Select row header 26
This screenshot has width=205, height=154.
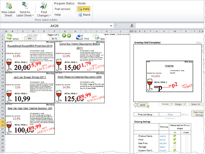3,125
